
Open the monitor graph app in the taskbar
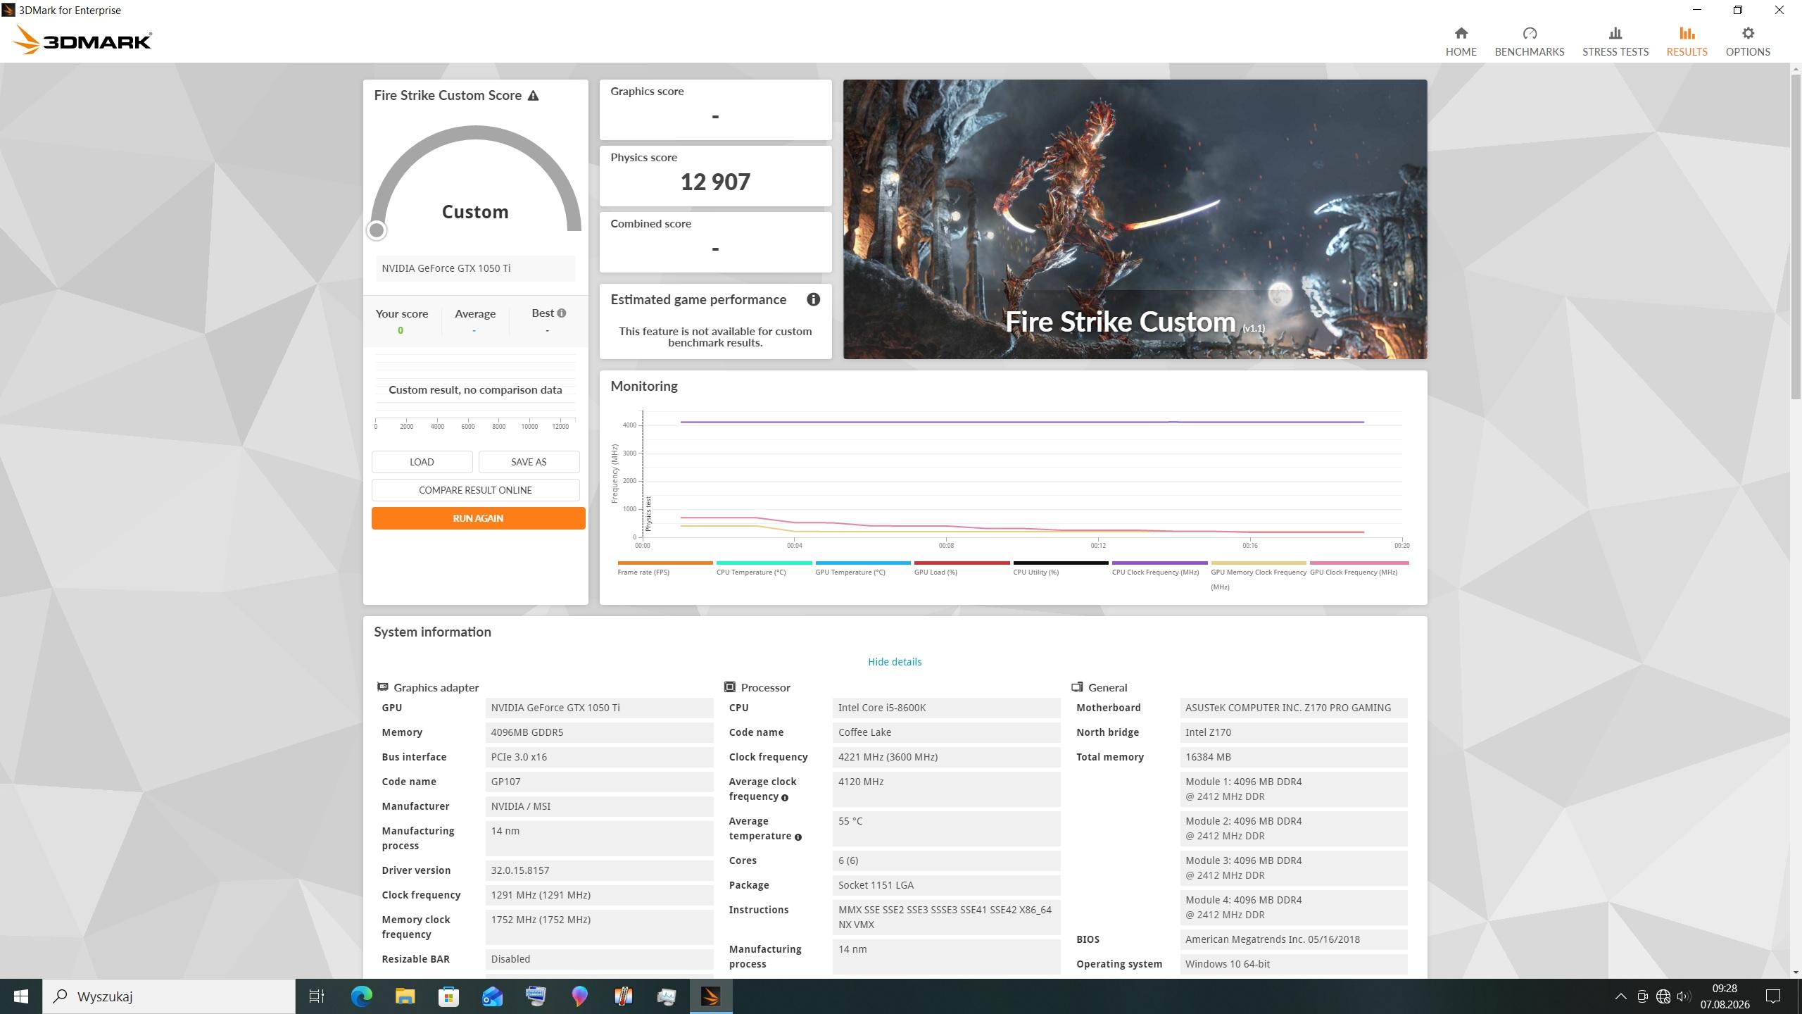667,996
